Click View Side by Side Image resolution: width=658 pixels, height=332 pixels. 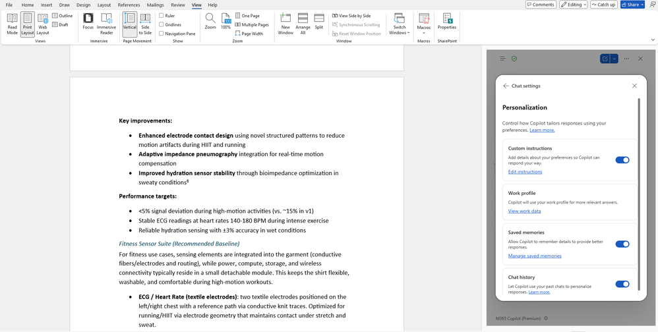(351, 16)
